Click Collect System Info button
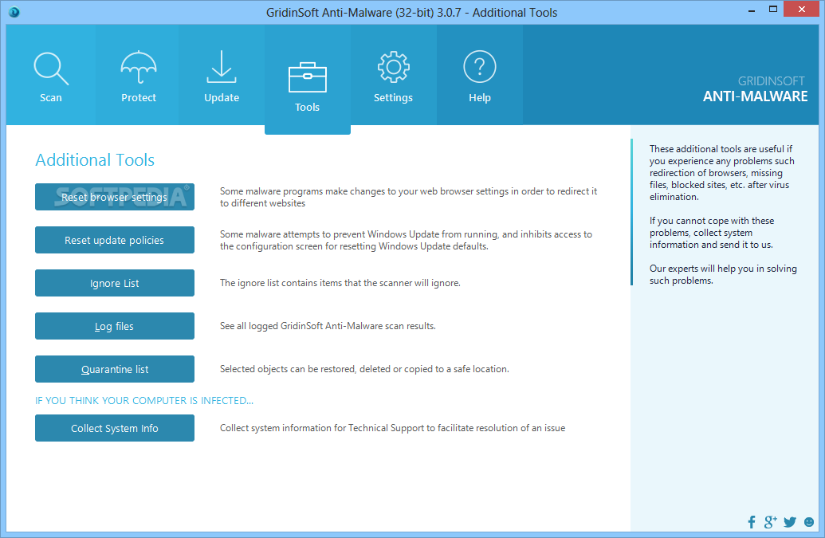The height and width of the screenshot is (538, 825). [115, 428]
